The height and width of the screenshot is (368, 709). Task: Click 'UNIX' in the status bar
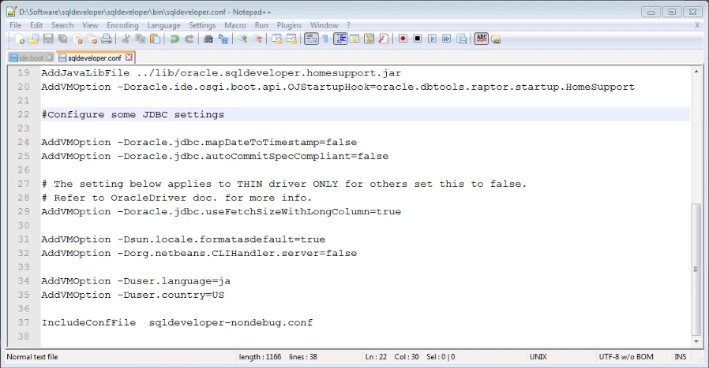point(538,357)
